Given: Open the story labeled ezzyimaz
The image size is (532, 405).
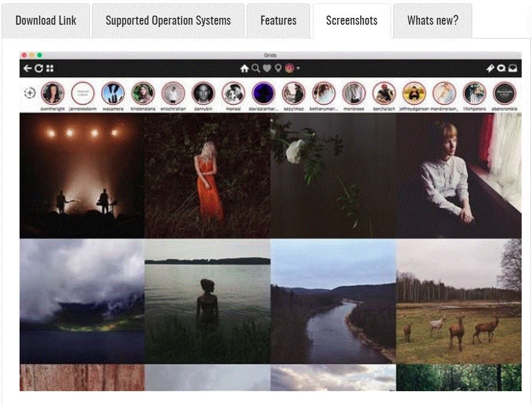Looking at the screenshot, I should click(x=293, y=93).
